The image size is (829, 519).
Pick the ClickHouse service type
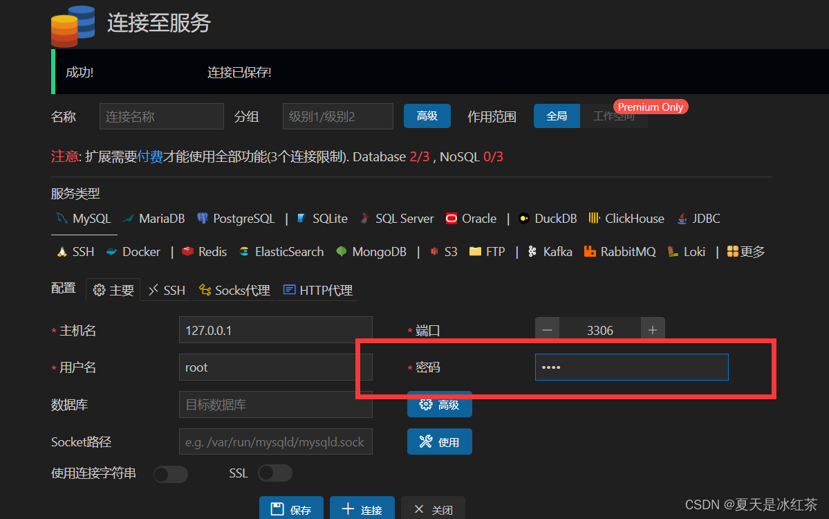tap(626, 219)
